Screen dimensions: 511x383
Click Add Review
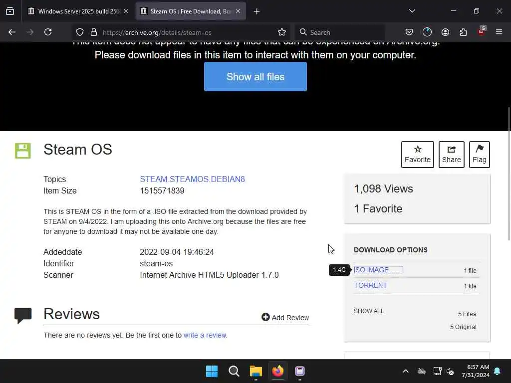285,318
